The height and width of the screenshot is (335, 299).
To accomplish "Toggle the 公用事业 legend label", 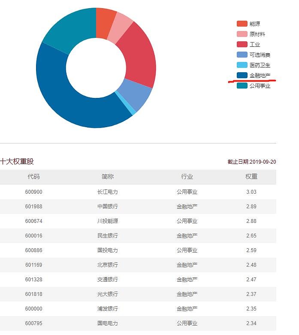I will coord(260,85).
